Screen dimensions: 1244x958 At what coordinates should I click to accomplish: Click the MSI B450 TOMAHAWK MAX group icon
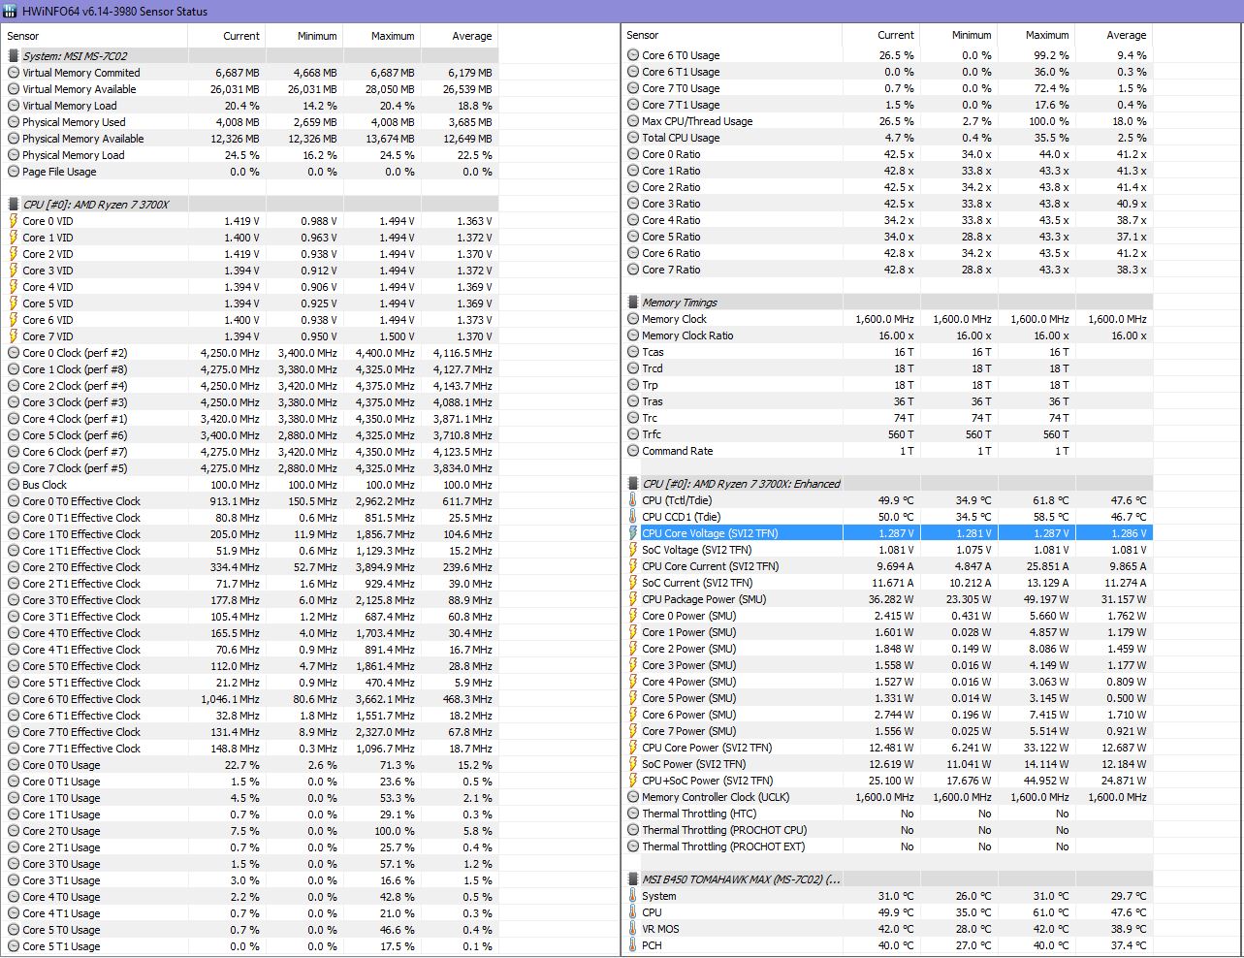(x=633, y=879)
